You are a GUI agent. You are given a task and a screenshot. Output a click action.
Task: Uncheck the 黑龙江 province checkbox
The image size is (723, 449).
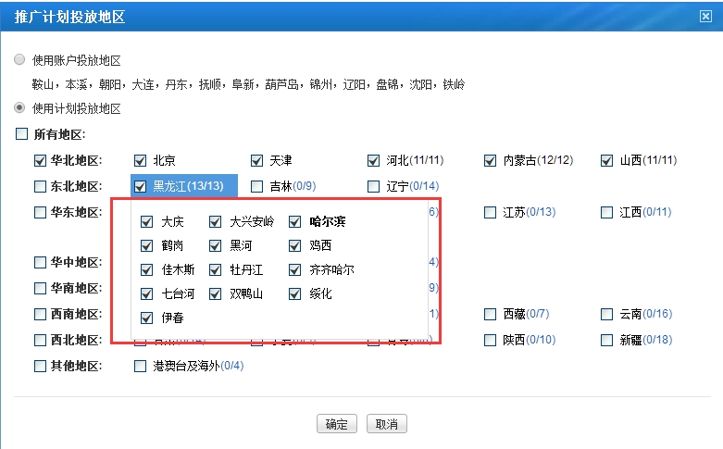pos(140,186)
